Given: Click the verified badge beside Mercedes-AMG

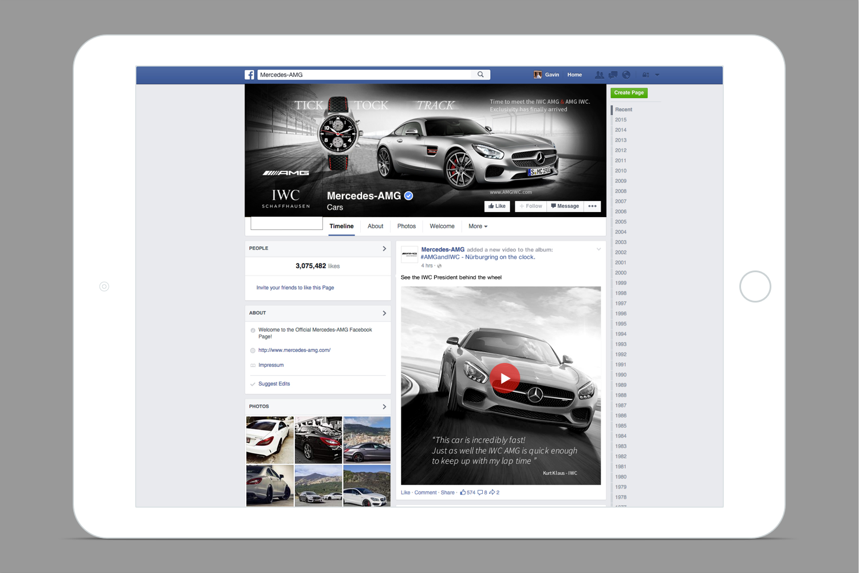Looking at the screenshot, I should tap(409, 196).
